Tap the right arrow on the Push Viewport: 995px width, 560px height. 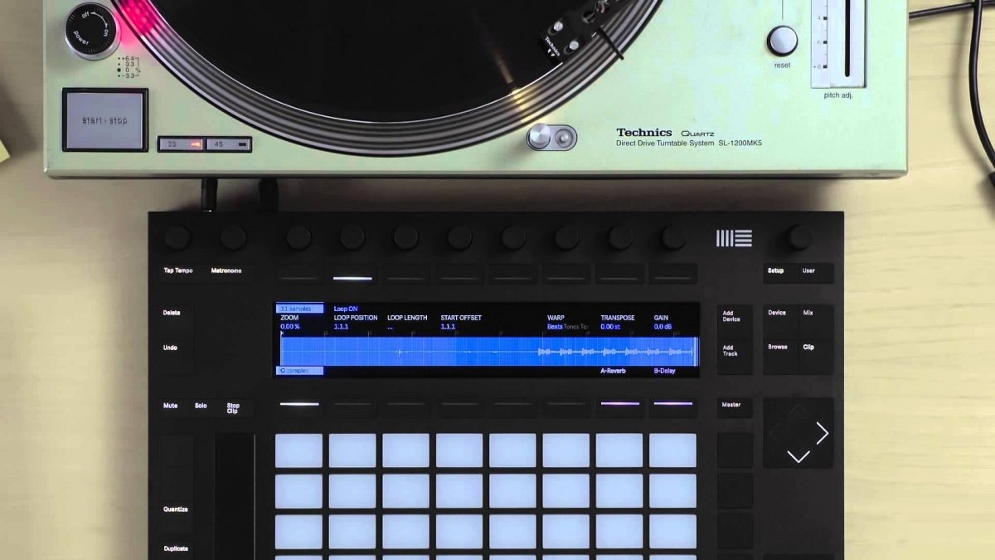click(x=822, y=433)
